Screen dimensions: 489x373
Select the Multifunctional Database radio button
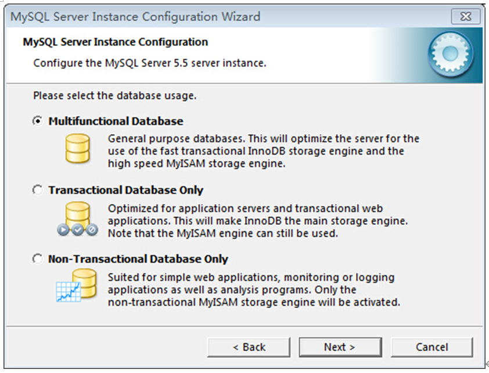coord(37,121)
